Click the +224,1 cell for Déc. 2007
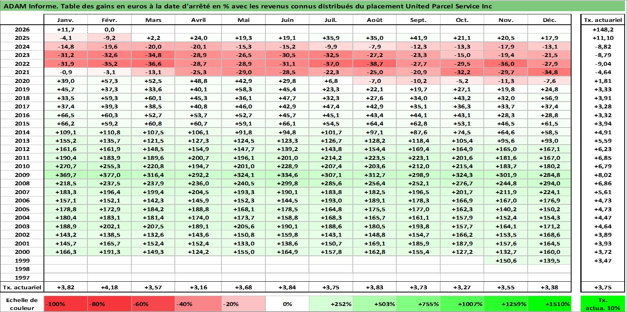The image size is (627, 312). click(549, 192)
